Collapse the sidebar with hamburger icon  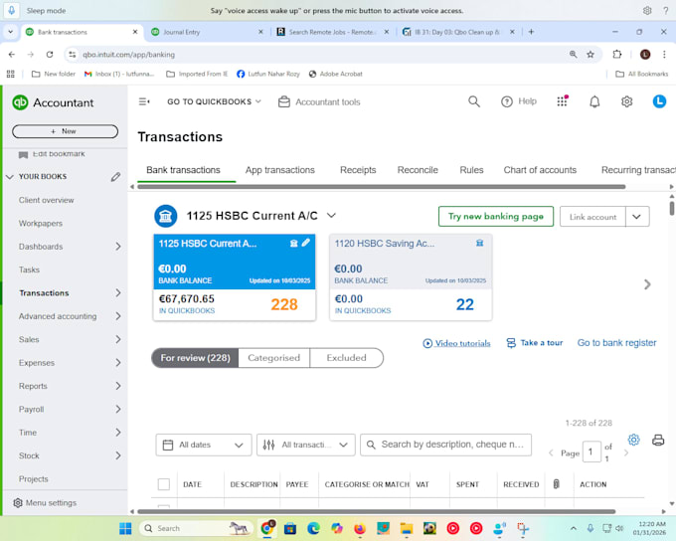tap(144, 101)
